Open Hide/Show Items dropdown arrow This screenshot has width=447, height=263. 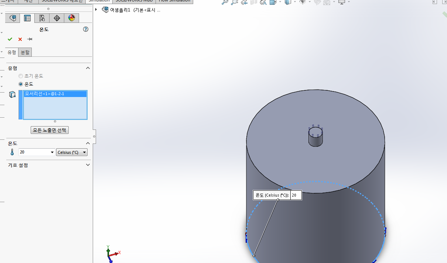pyautogui.click(x=310, y=2)
